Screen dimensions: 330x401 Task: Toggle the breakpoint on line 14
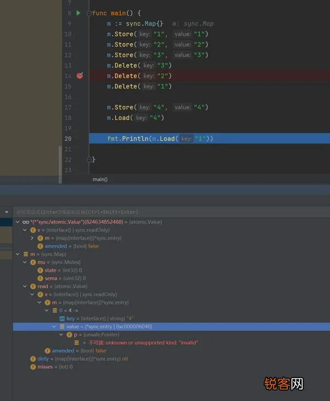(80, 76)
